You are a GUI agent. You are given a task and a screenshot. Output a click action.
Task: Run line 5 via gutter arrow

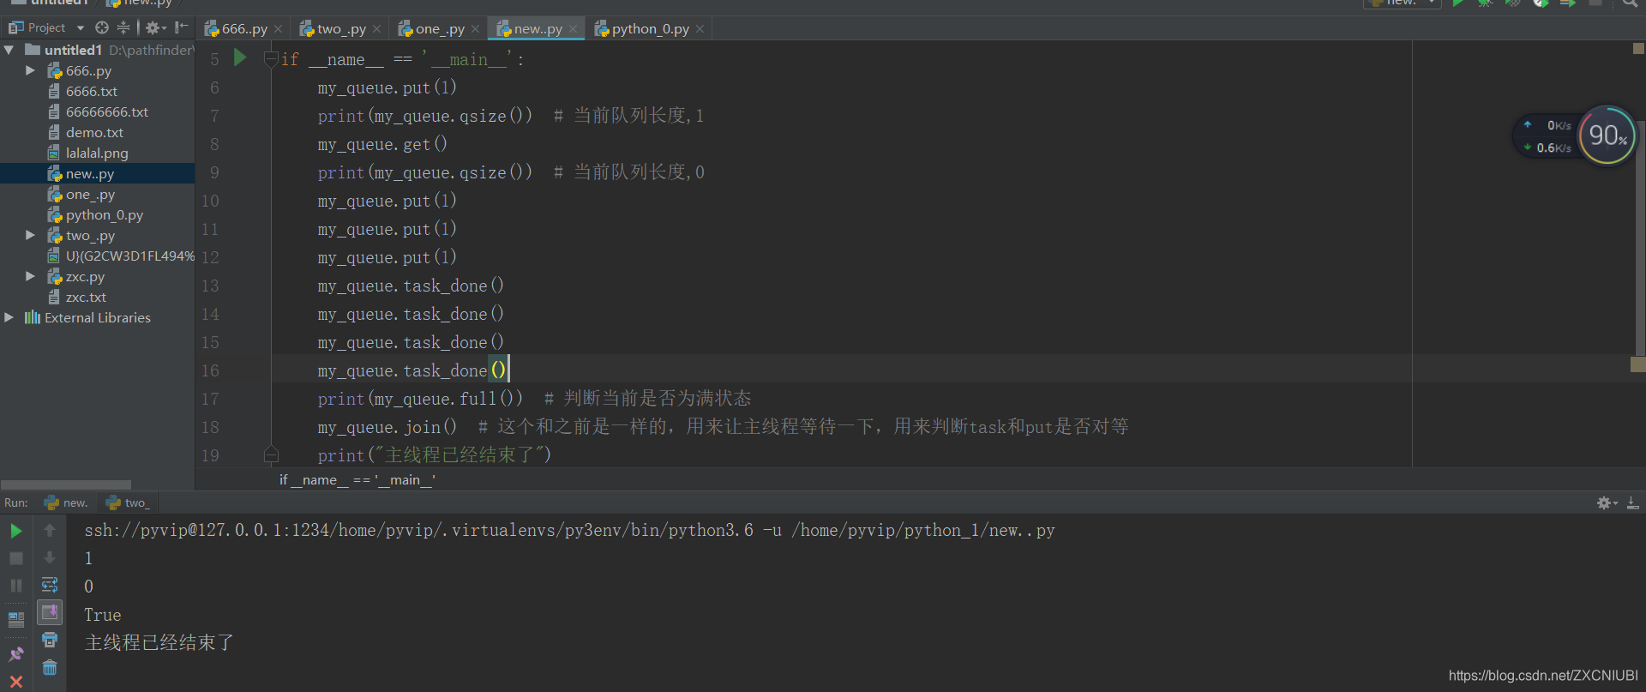241,58
